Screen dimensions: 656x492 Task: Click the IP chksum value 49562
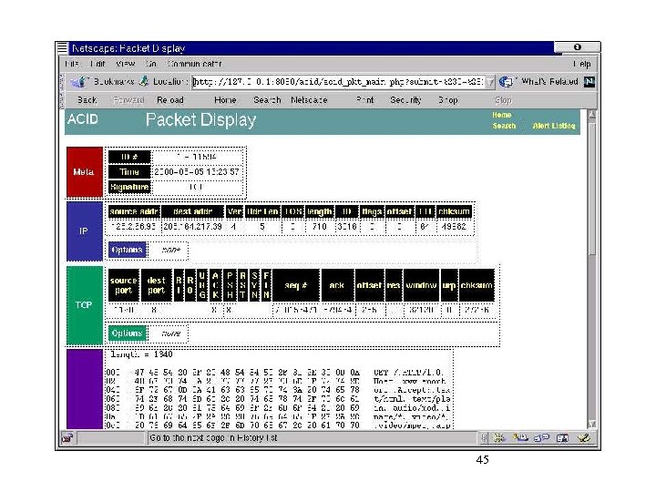pyautogui.click(x=454, y=227)
